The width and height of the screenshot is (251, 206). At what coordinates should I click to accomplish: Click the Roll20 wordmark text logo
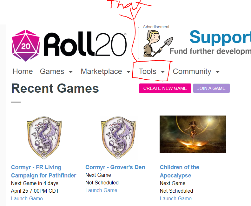85,44
